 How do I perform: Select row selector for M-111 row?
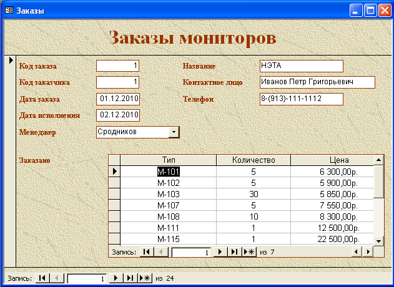tap(114, 228)
